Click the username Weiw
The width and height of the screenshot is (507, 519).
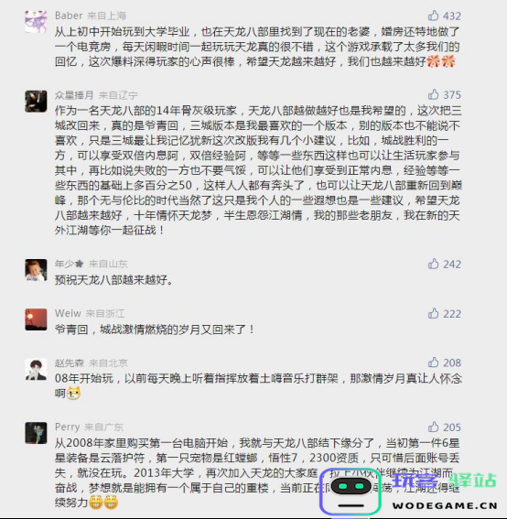(x=68, y=313)
